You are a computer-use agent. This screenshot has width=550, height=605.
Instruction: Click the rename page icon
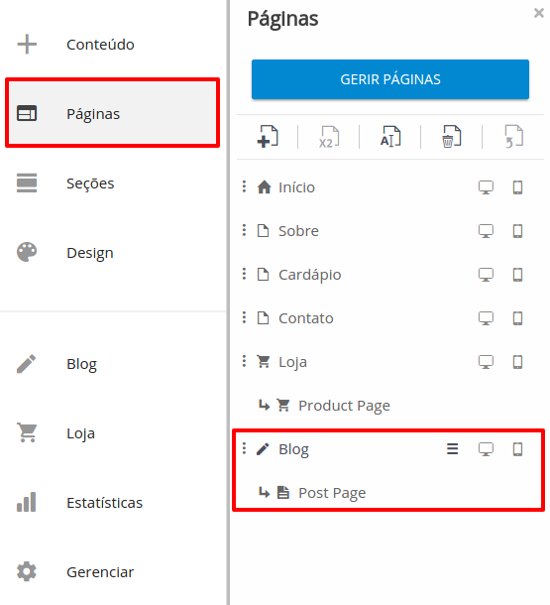(390, 137)
